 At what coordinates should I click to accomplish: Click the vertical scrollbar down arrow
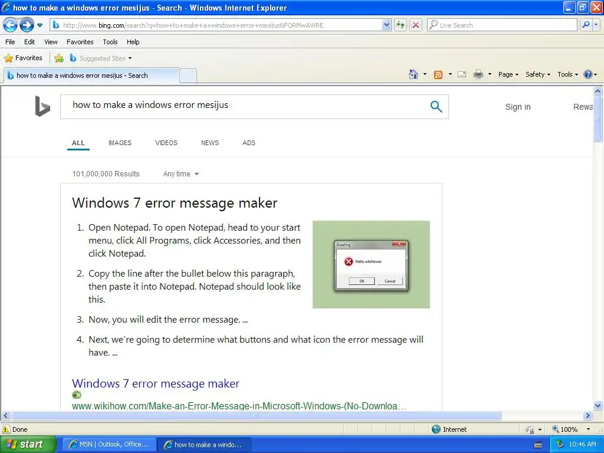(598, 406)
